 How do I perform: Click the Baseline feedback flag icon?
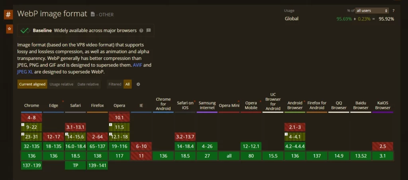pyautogui.click(x=149, y=30)
